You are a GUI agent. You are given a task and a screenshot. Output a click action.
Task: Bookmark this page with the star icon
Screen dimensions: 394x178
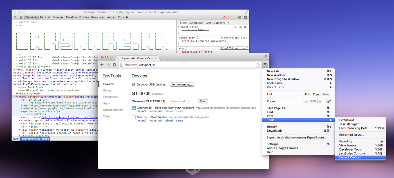click(258, 65)
